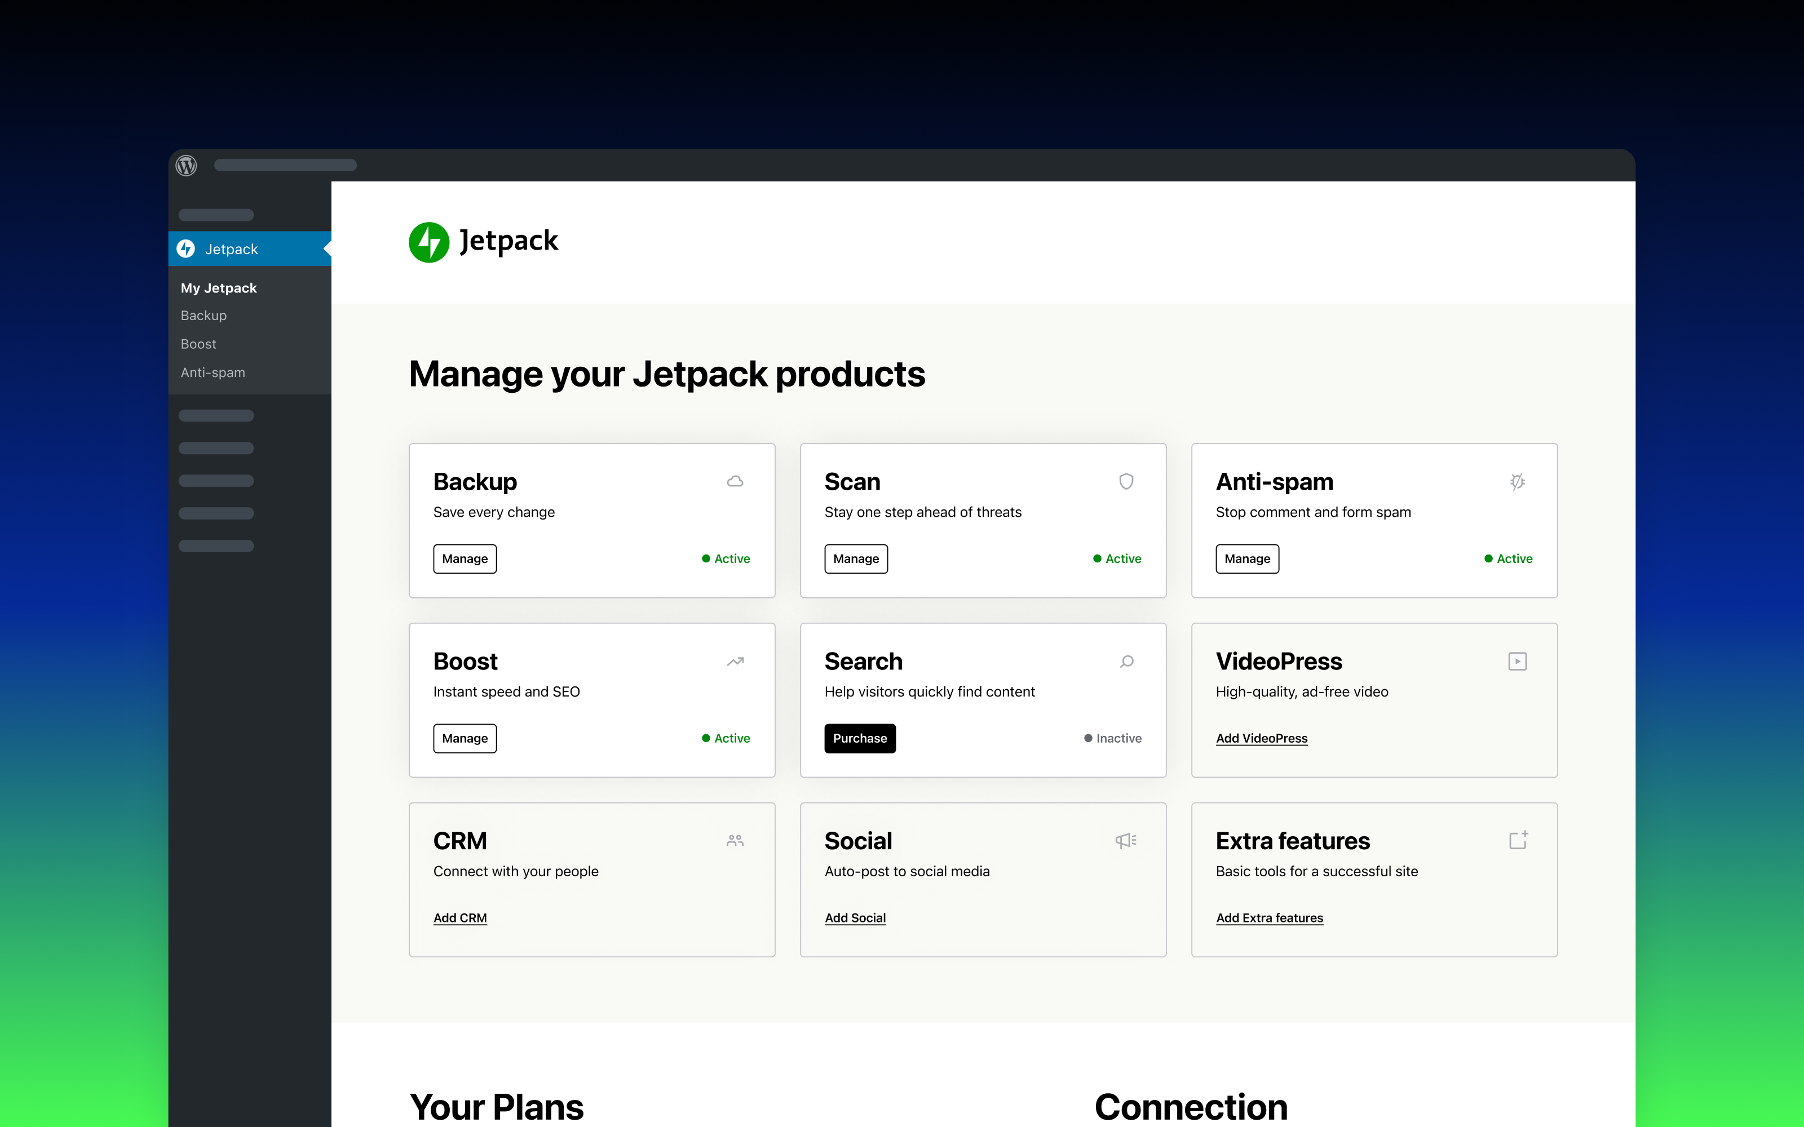The image size is (1804, 1127).
Task: Click the play icon on VideoPress card
Action: click(x=1517, y=661)
